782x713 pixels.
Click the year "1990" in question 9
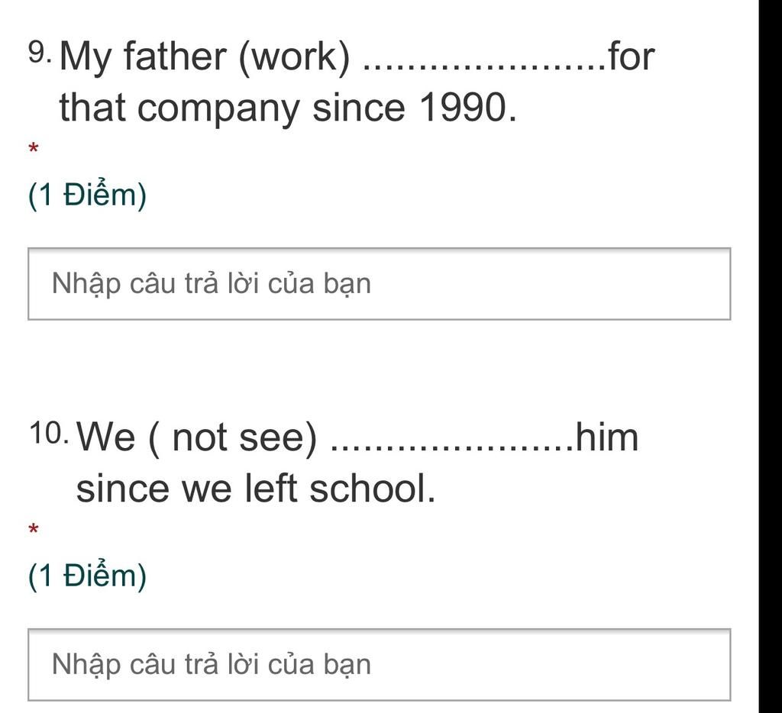point(463,107)
